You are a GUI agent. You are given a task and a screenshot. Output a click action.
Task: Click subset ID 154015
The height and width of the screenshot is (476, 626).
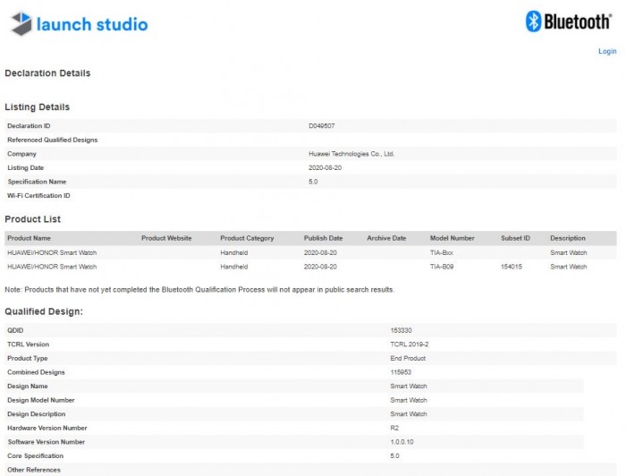click(x=512, y=267)
